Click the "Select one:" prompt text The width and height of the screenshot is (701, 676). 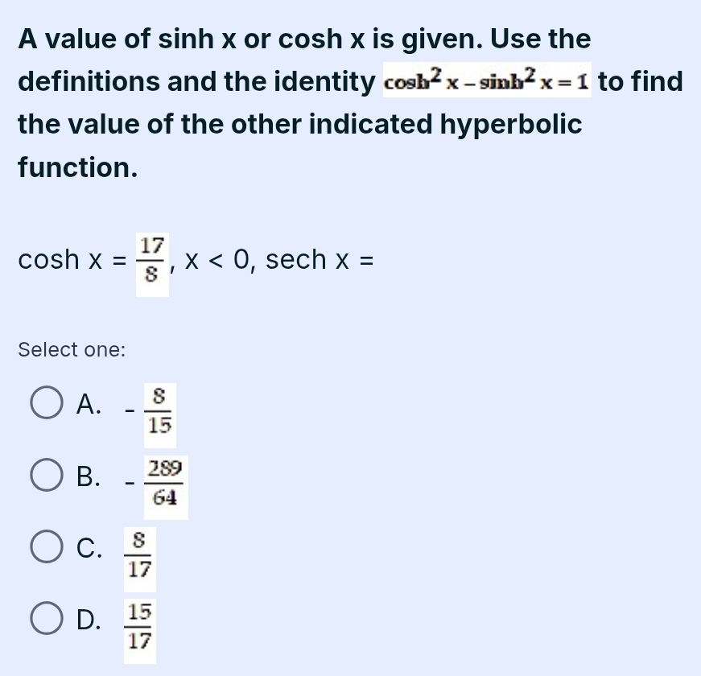72,349
